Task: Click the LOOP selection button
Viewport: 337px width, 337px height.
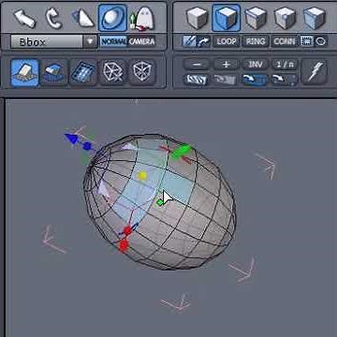Action: 227,41
